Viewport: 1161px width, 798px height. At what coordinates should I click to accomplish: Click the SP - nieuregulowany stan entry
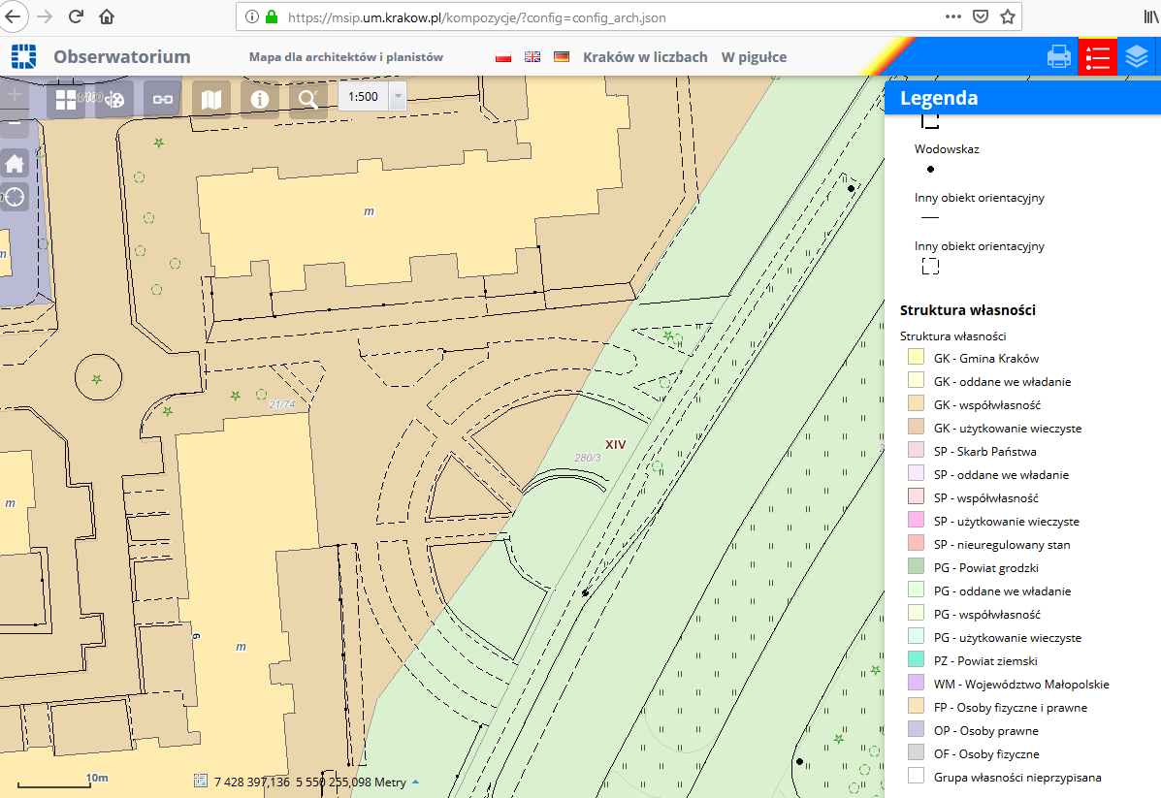click(x=1002, y=545)
